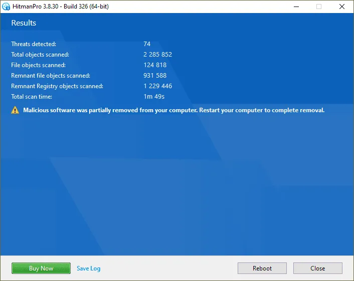
Task: Click the value 1 229 446
Action: [158, 86]
